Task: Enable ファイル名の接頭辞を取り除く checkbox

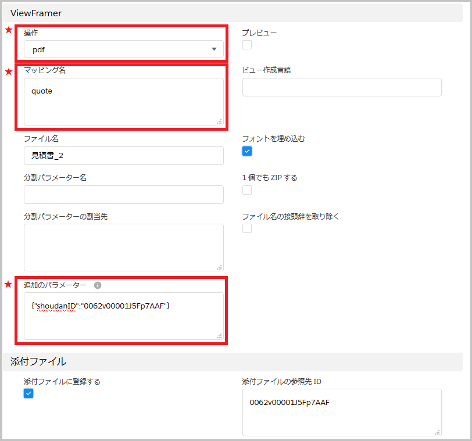Action: [247, 228]
